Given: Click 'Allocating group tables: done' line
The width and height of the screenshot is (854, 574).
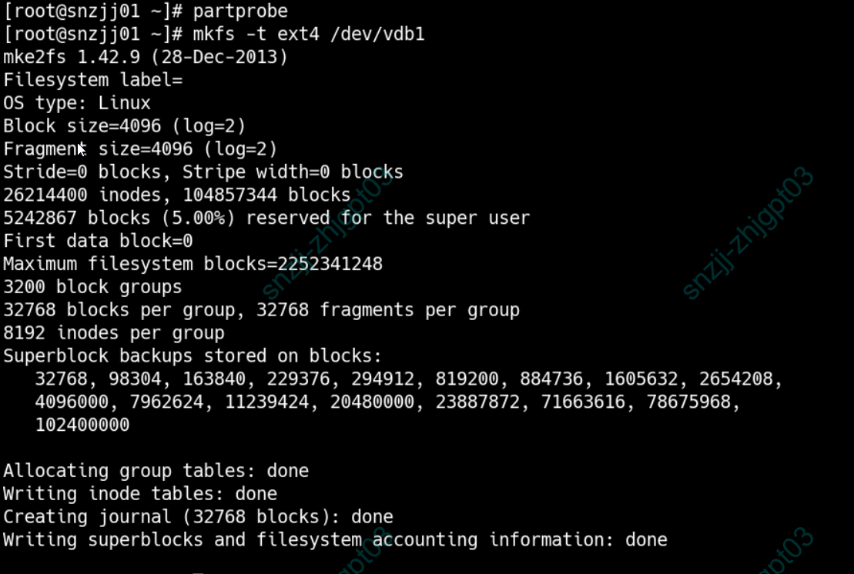Looking at the screenshot, I should [156, 471].
